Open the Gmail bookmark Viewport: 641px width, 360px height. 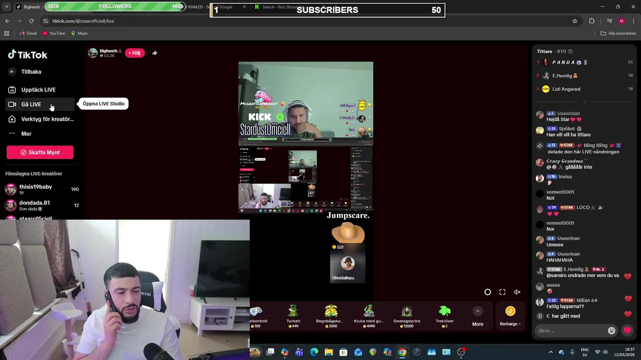[x=28, y=33]
